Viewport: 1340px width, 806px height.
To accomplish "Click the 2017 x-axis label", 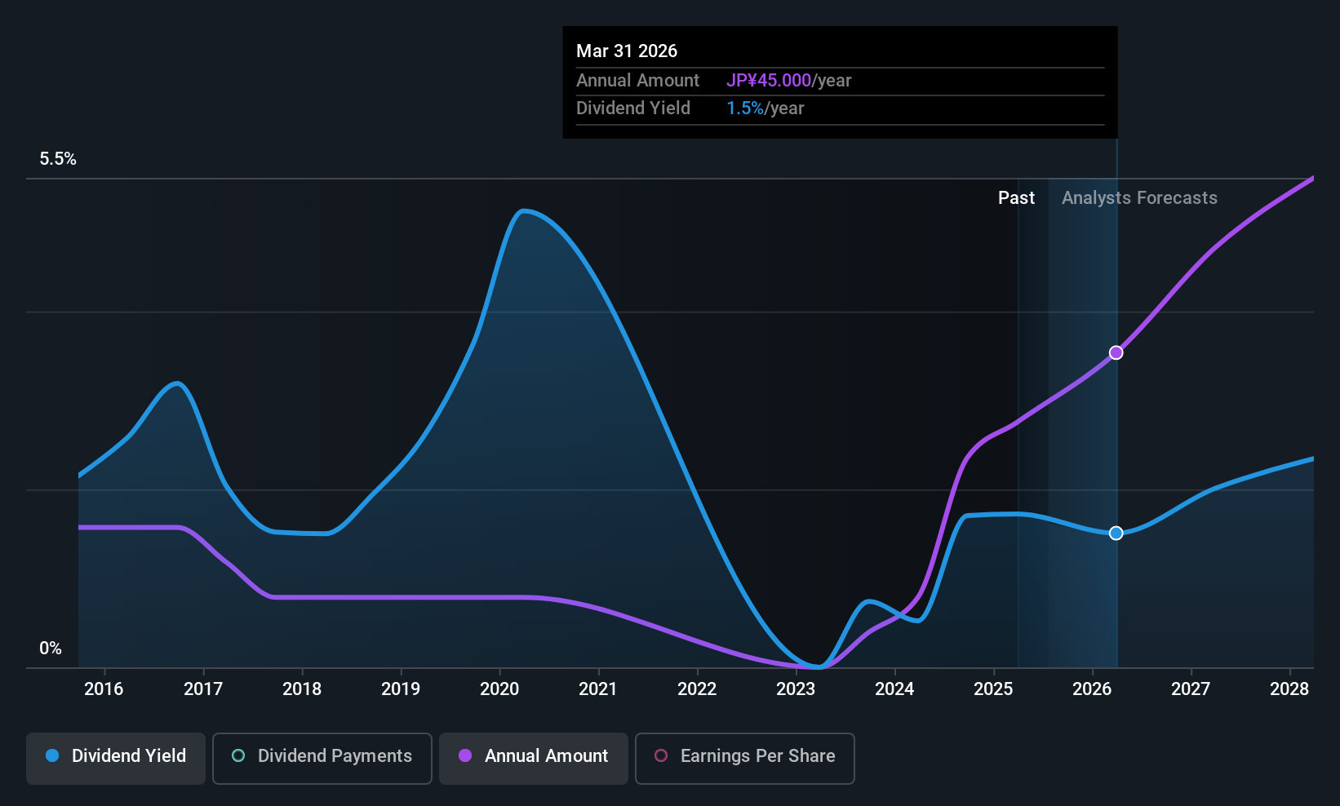I will coord(203,689).
